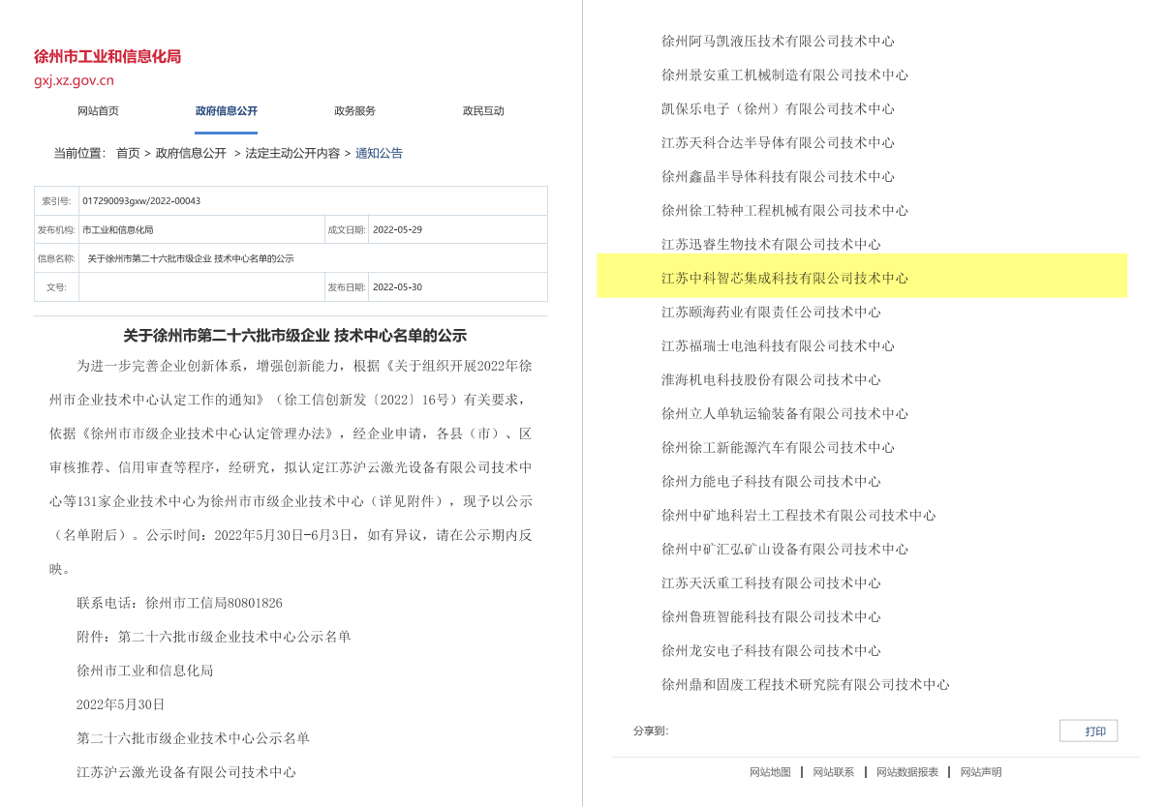1166x806 pixels.
Task: Open the 网站联系 footer link
Action: tap(833, 772)
